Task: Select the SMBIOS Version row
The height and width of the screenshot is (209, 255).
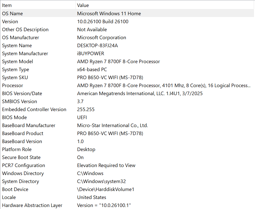Action: pos(20,101)
